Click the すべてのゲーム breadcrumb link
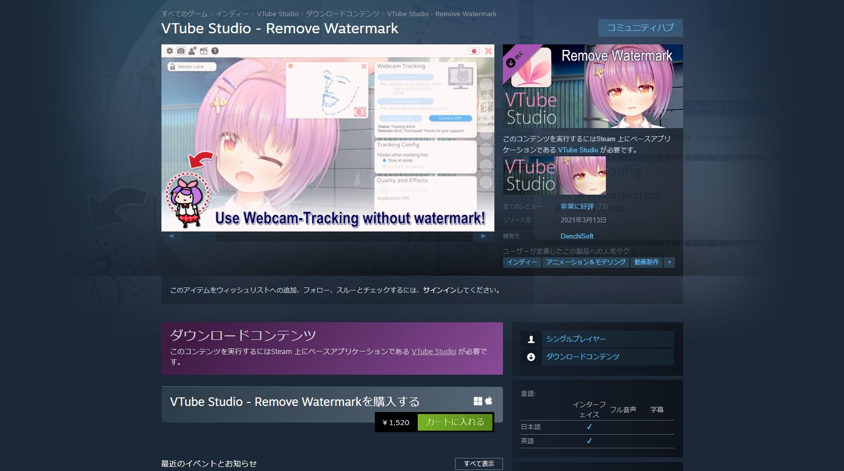Viewport: 844px width, 471px height. (184, 14)
